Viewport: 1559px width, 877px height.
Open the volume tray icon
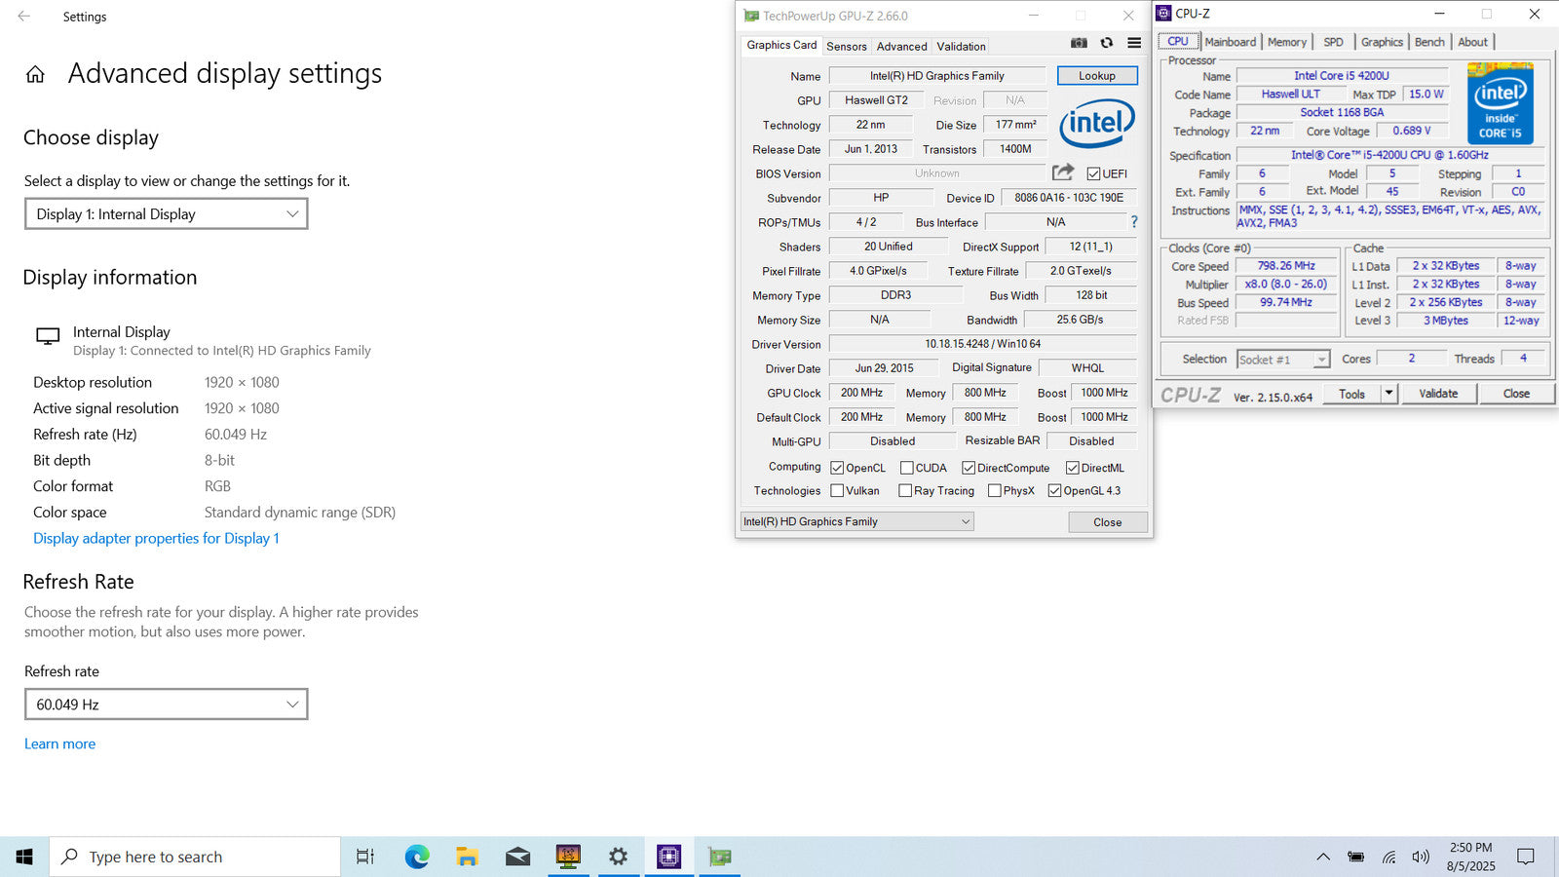(1421, 857)
